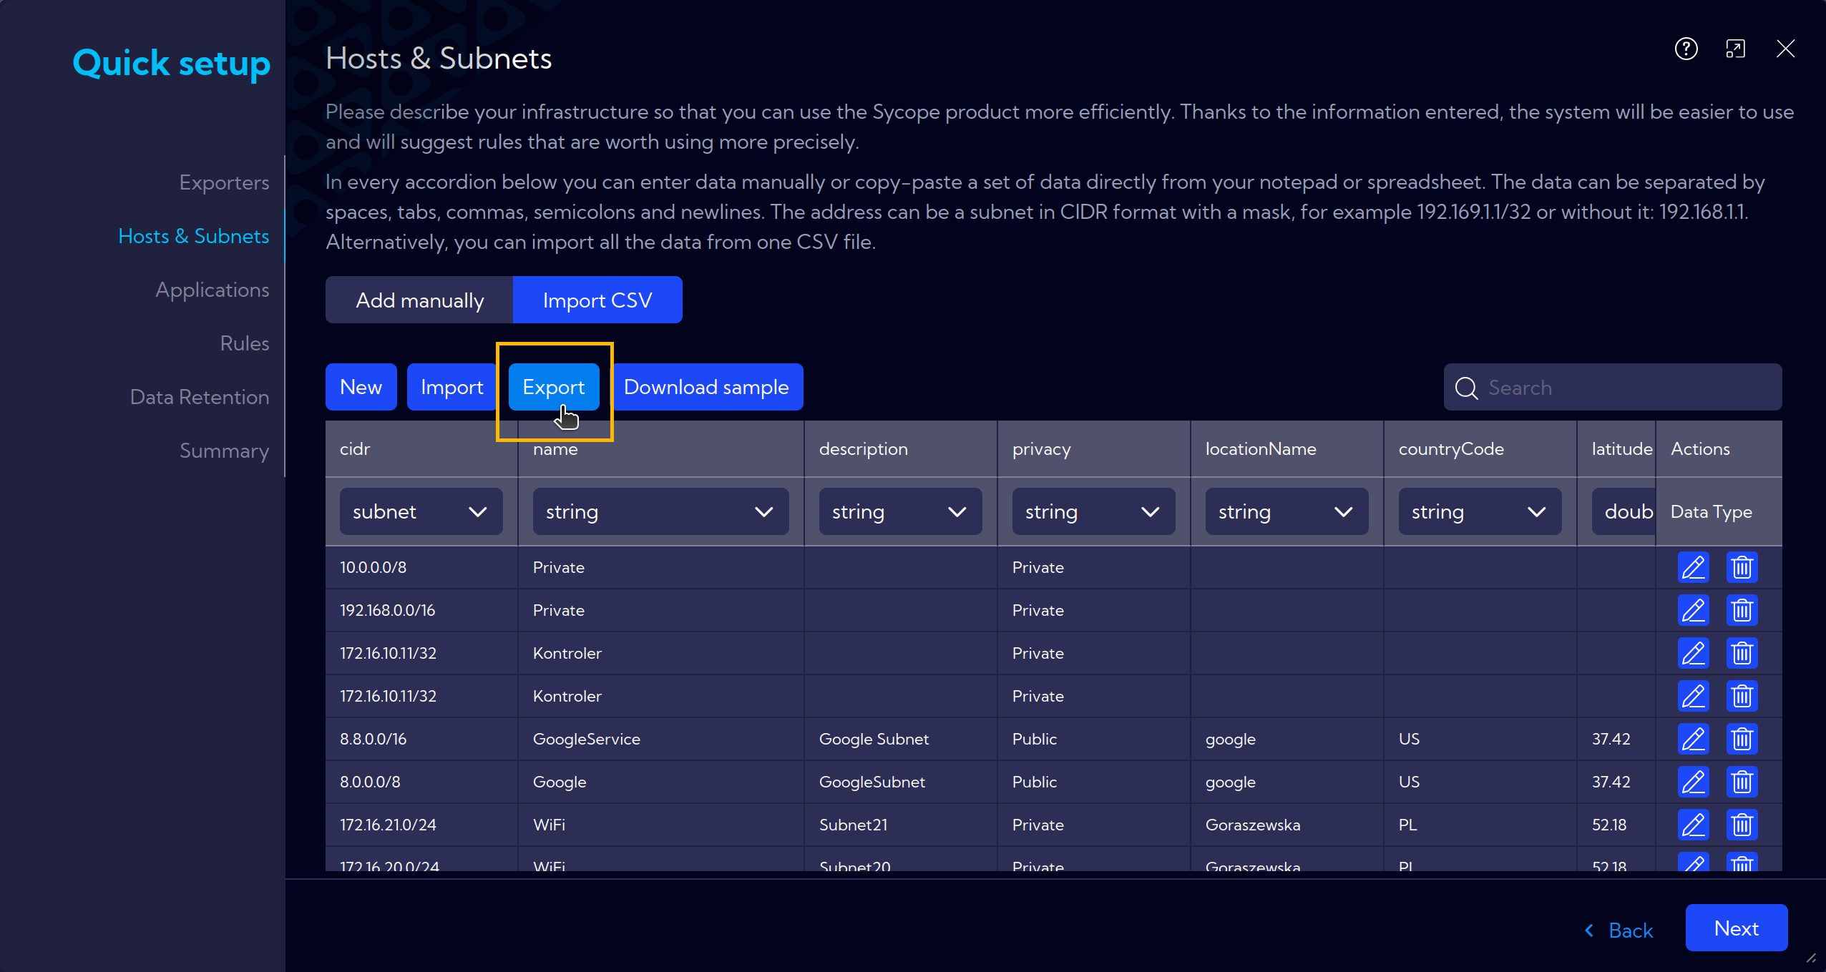Edit the 172.16.21.0/24 WiFi row
Image resolution: width=1826 pixels, height=972 pixels.
pos(1693,825)
